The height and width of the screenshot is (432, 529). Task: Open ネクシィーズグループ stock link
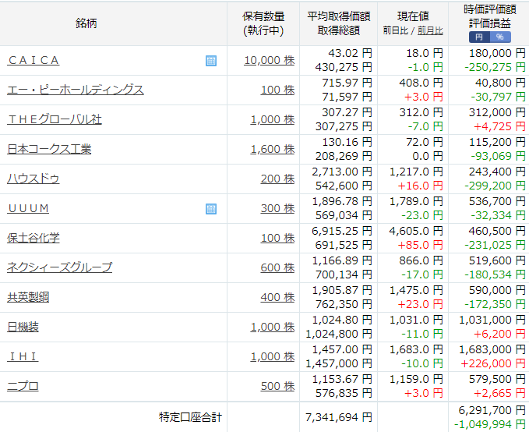tap(60, 267)
